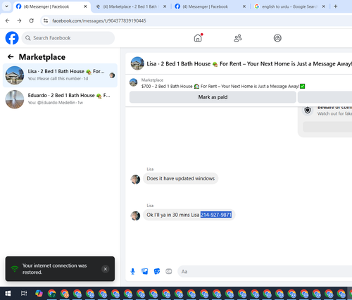Click the Aa message input box
This screenshot has height=300, width=352.
[x=265, y=272]
